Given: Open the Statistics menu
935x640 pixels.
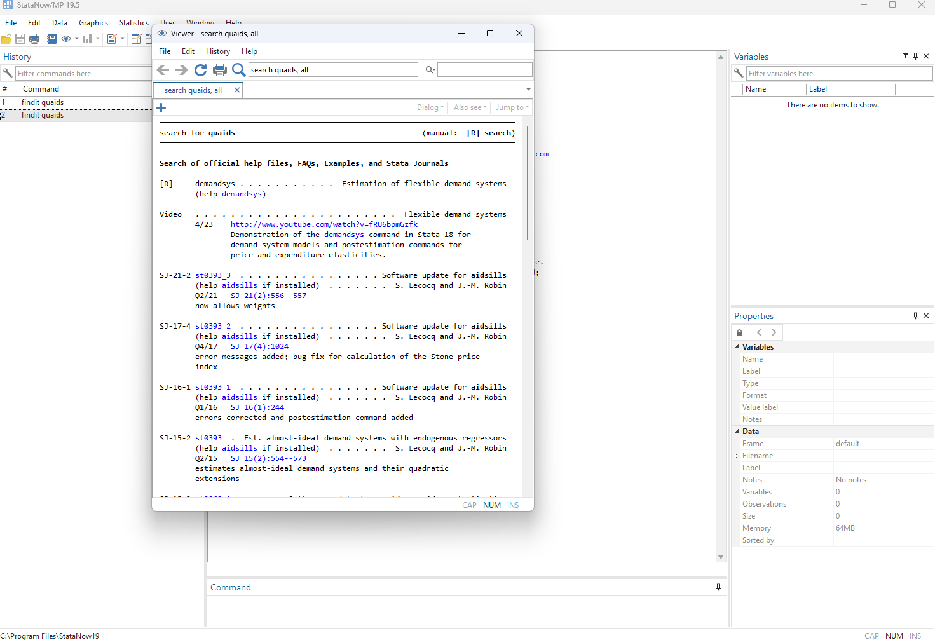Looking at the screenshot, I should [x=134, y=23].
